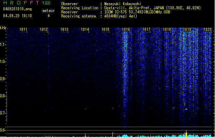Click the 1812 time marker
This screenshot has width=215, height=137.
click(44, 29)
